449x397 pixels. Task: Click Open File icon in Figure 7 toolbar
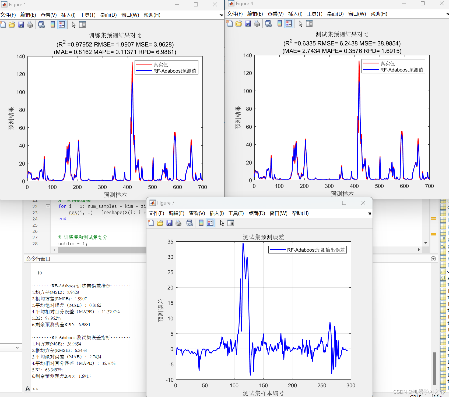(160, 223)
